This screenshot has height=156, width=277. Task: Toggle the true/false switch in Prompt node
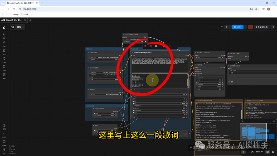pyautogui.click(x=186, y=106)
